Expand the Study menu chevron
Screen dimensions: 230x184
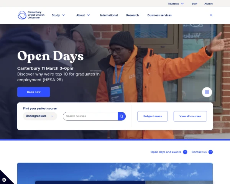point(63,15)
